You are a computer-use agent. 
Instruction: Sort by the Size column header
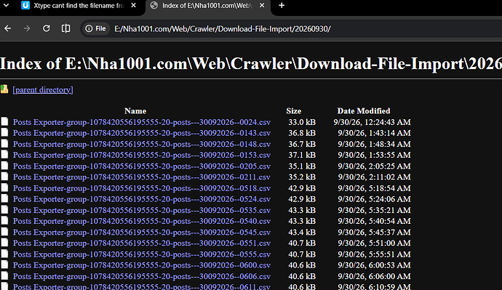click(x=294, y=111)
